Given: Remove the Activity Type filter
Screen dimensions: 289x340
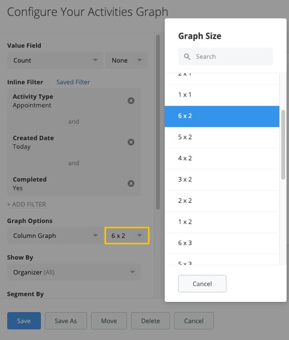Looking at the screenshot, I should click(131, 101).
